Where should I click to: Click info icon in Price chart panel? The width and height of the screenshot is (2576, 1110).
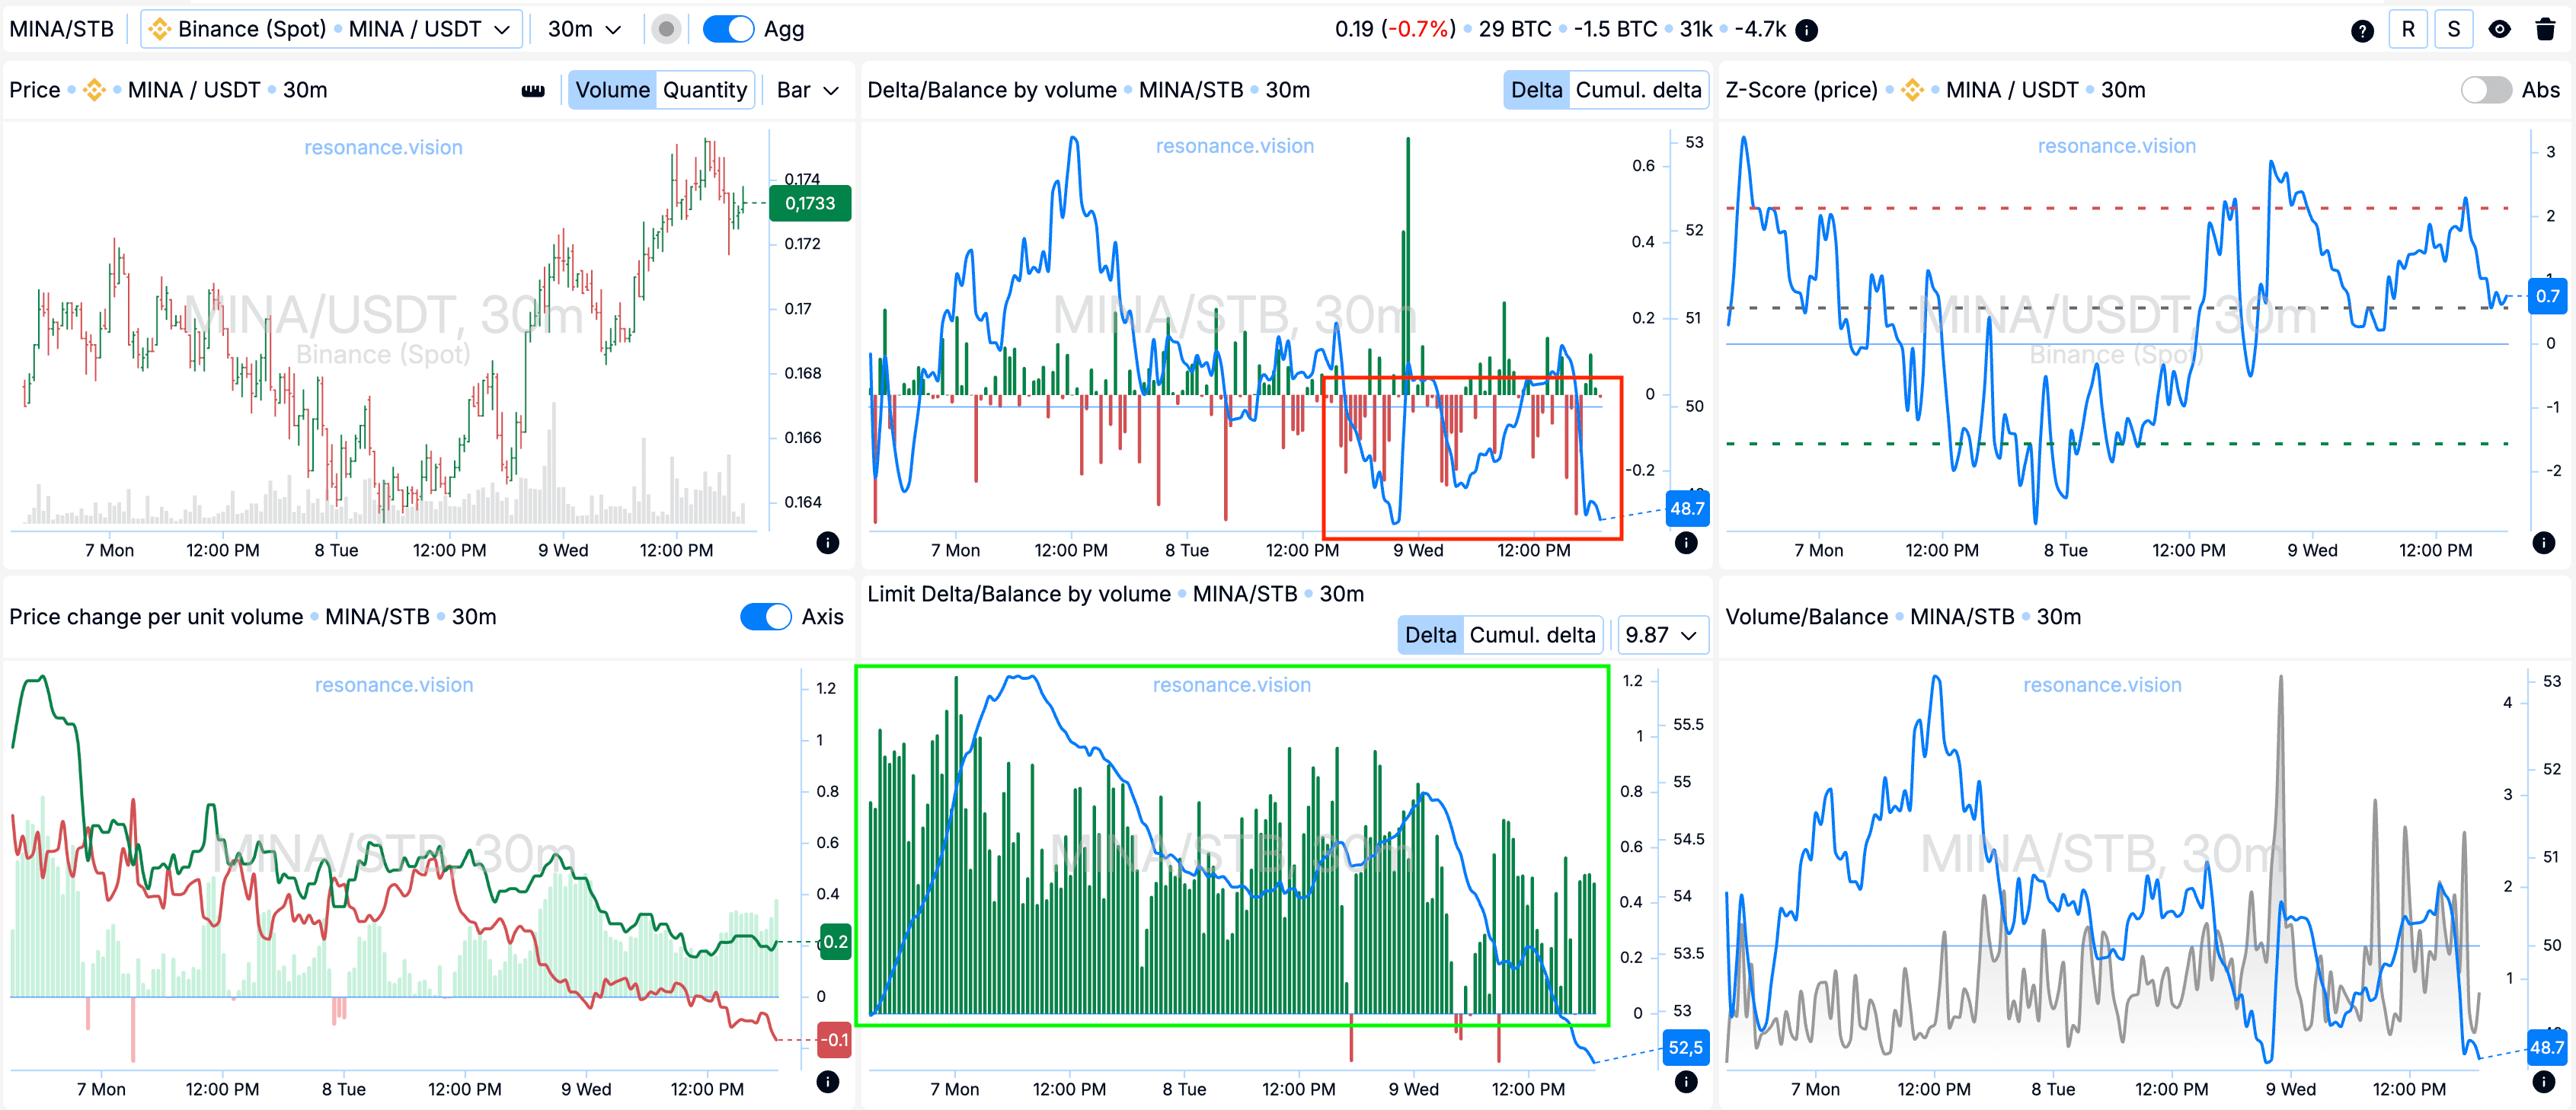click(827, 543)
